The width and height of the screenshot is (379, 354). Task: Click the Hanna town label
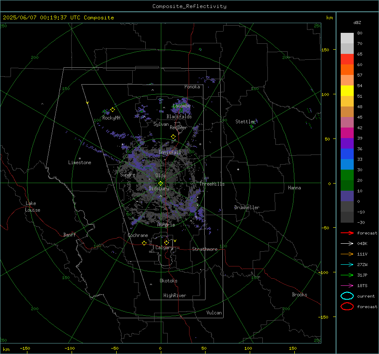click(x=294, y=188)
